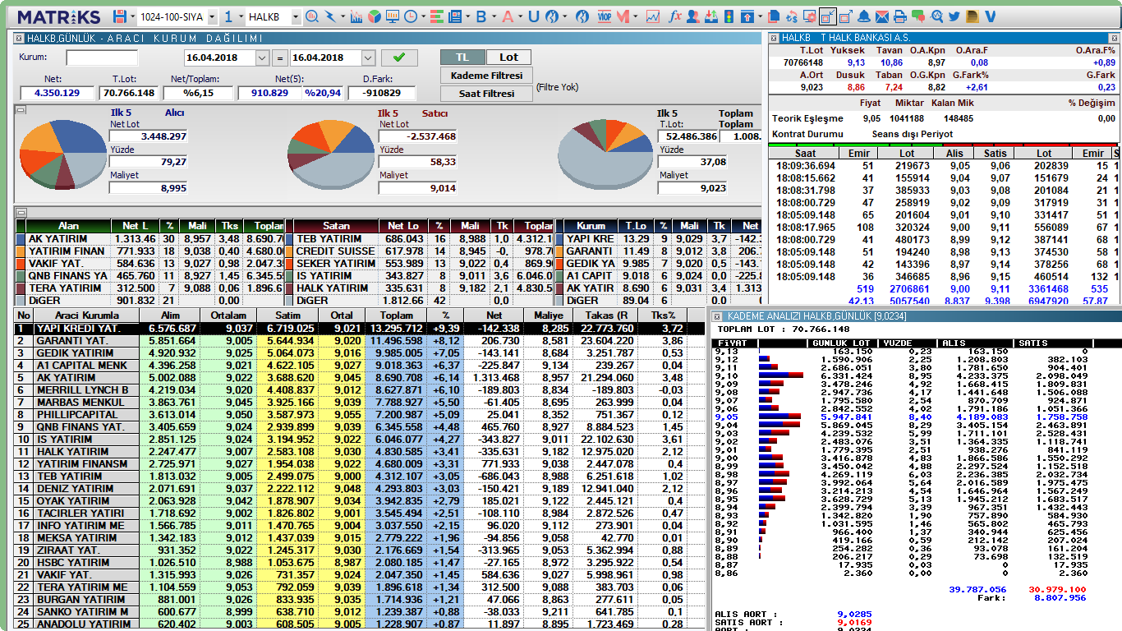Click the users people icon

tap(692, 16)
